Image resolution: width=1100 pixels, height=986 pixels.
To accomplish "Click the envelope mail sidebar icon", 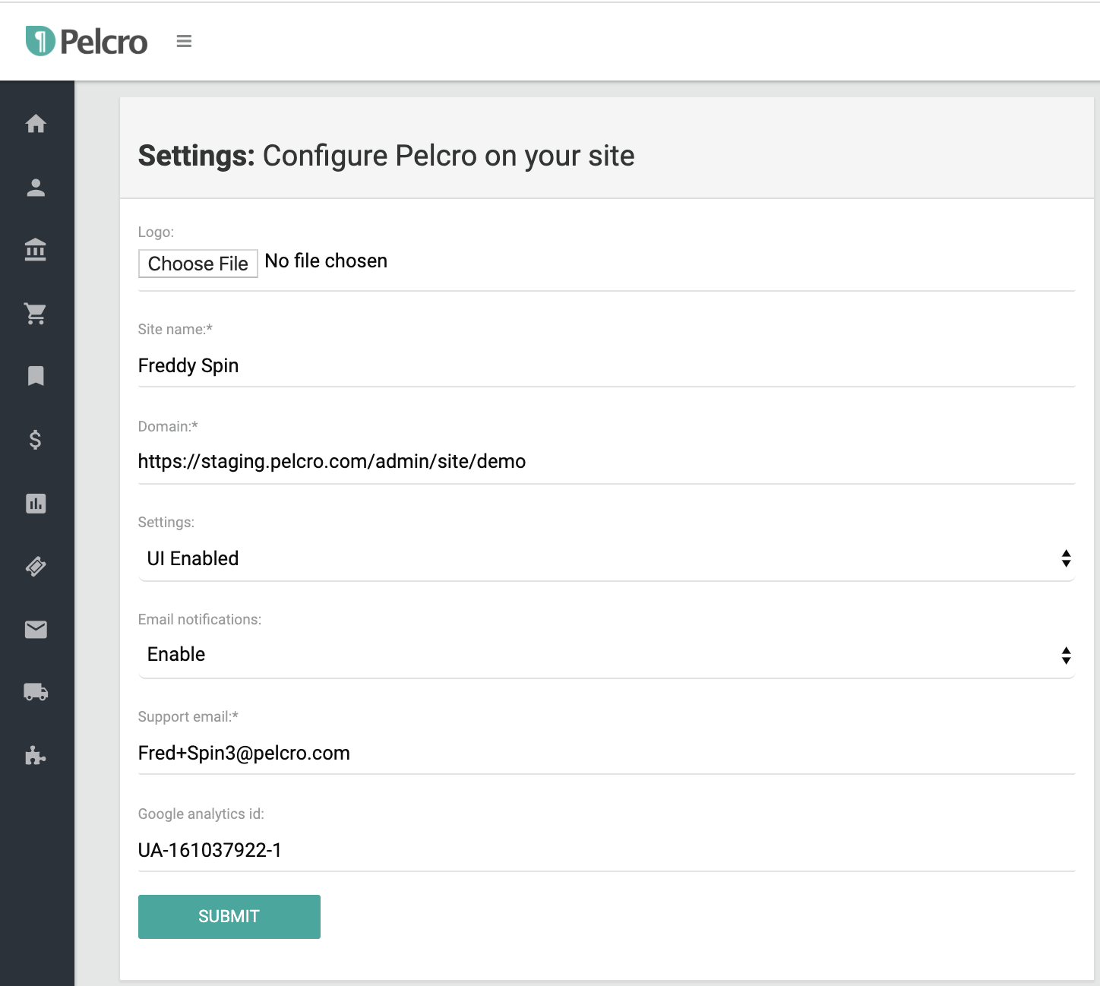I will coord(36,629).
